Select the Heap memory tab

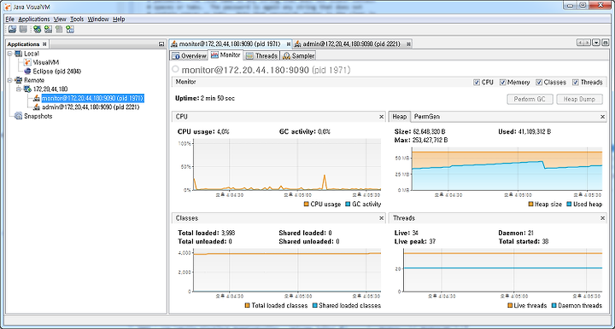click(399, 117)
